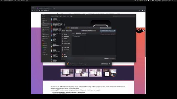Viewport: 177px width, 99px height.
Task: Open Network in the file dialog sidebar
Action: click(66, 51)
